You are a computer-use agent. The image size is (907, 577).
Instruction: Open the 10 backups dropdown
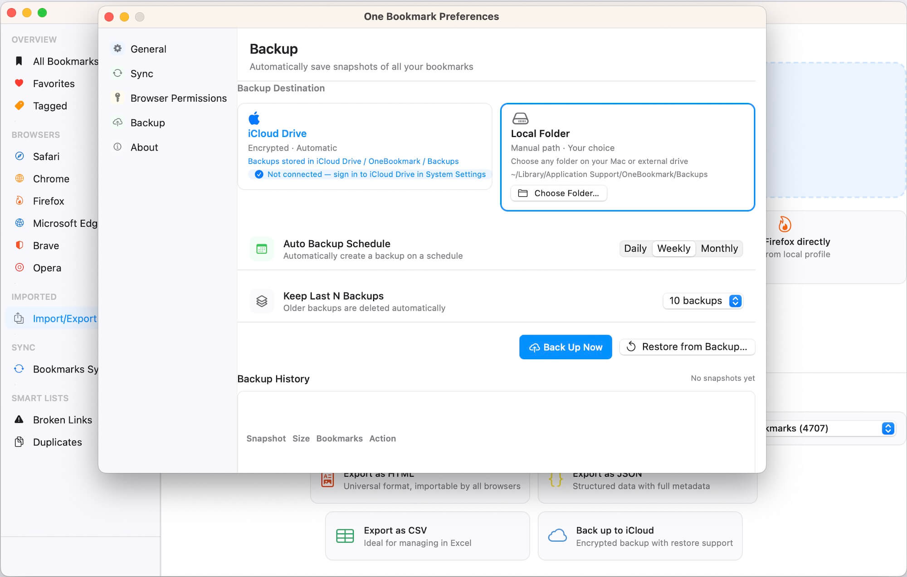[702, 301]
